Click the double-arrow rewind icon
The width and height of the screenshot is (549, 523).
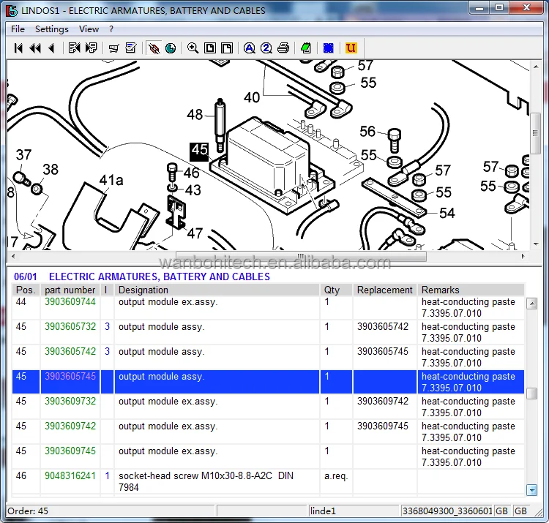tap(35, 48)
